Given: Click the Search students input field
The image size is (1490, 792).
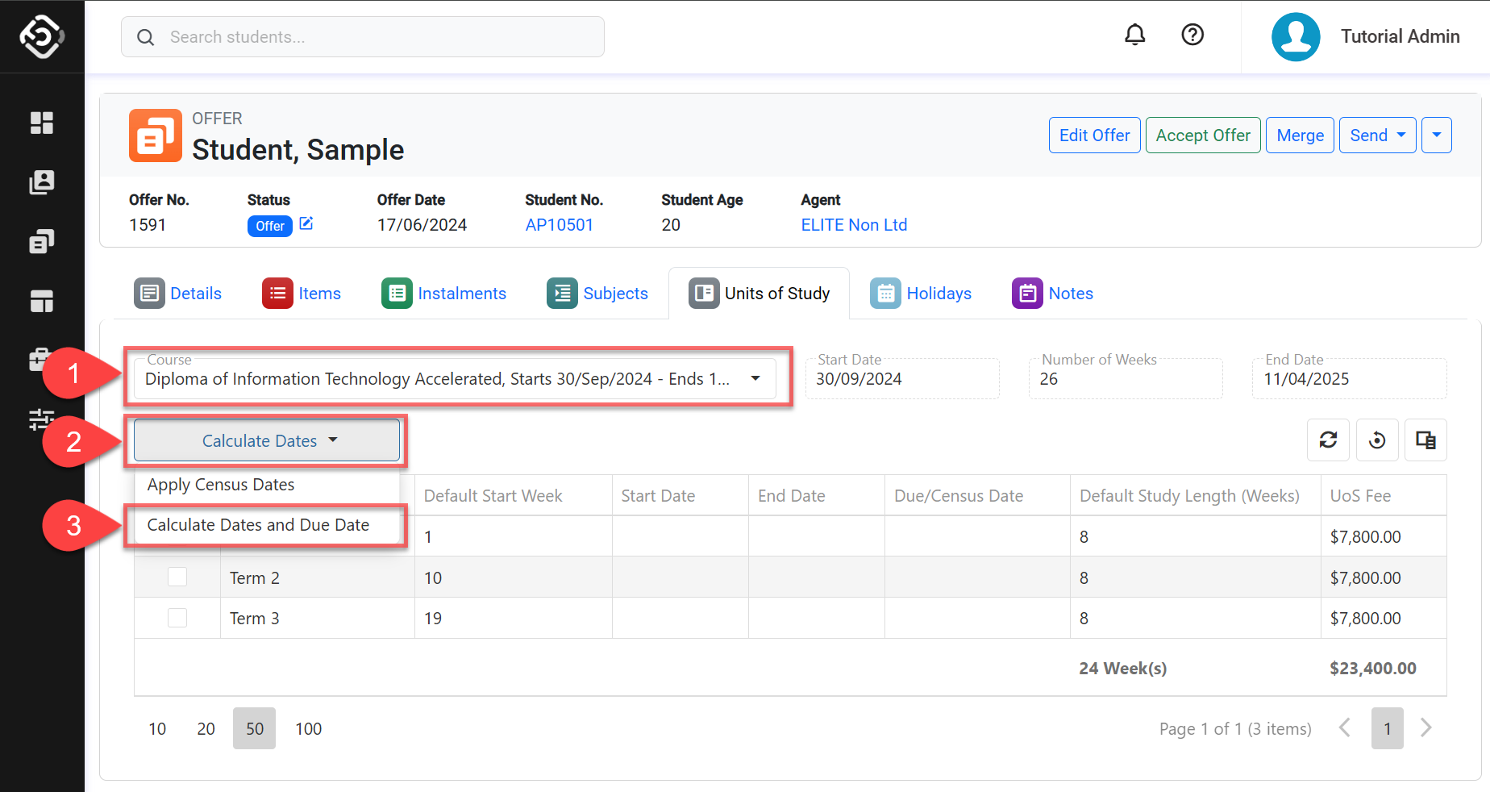Looking at the screenshot, I should point(363,37).
